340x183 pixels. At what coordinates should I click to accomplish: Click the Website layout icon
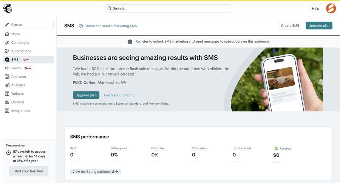tap(7, 93)
